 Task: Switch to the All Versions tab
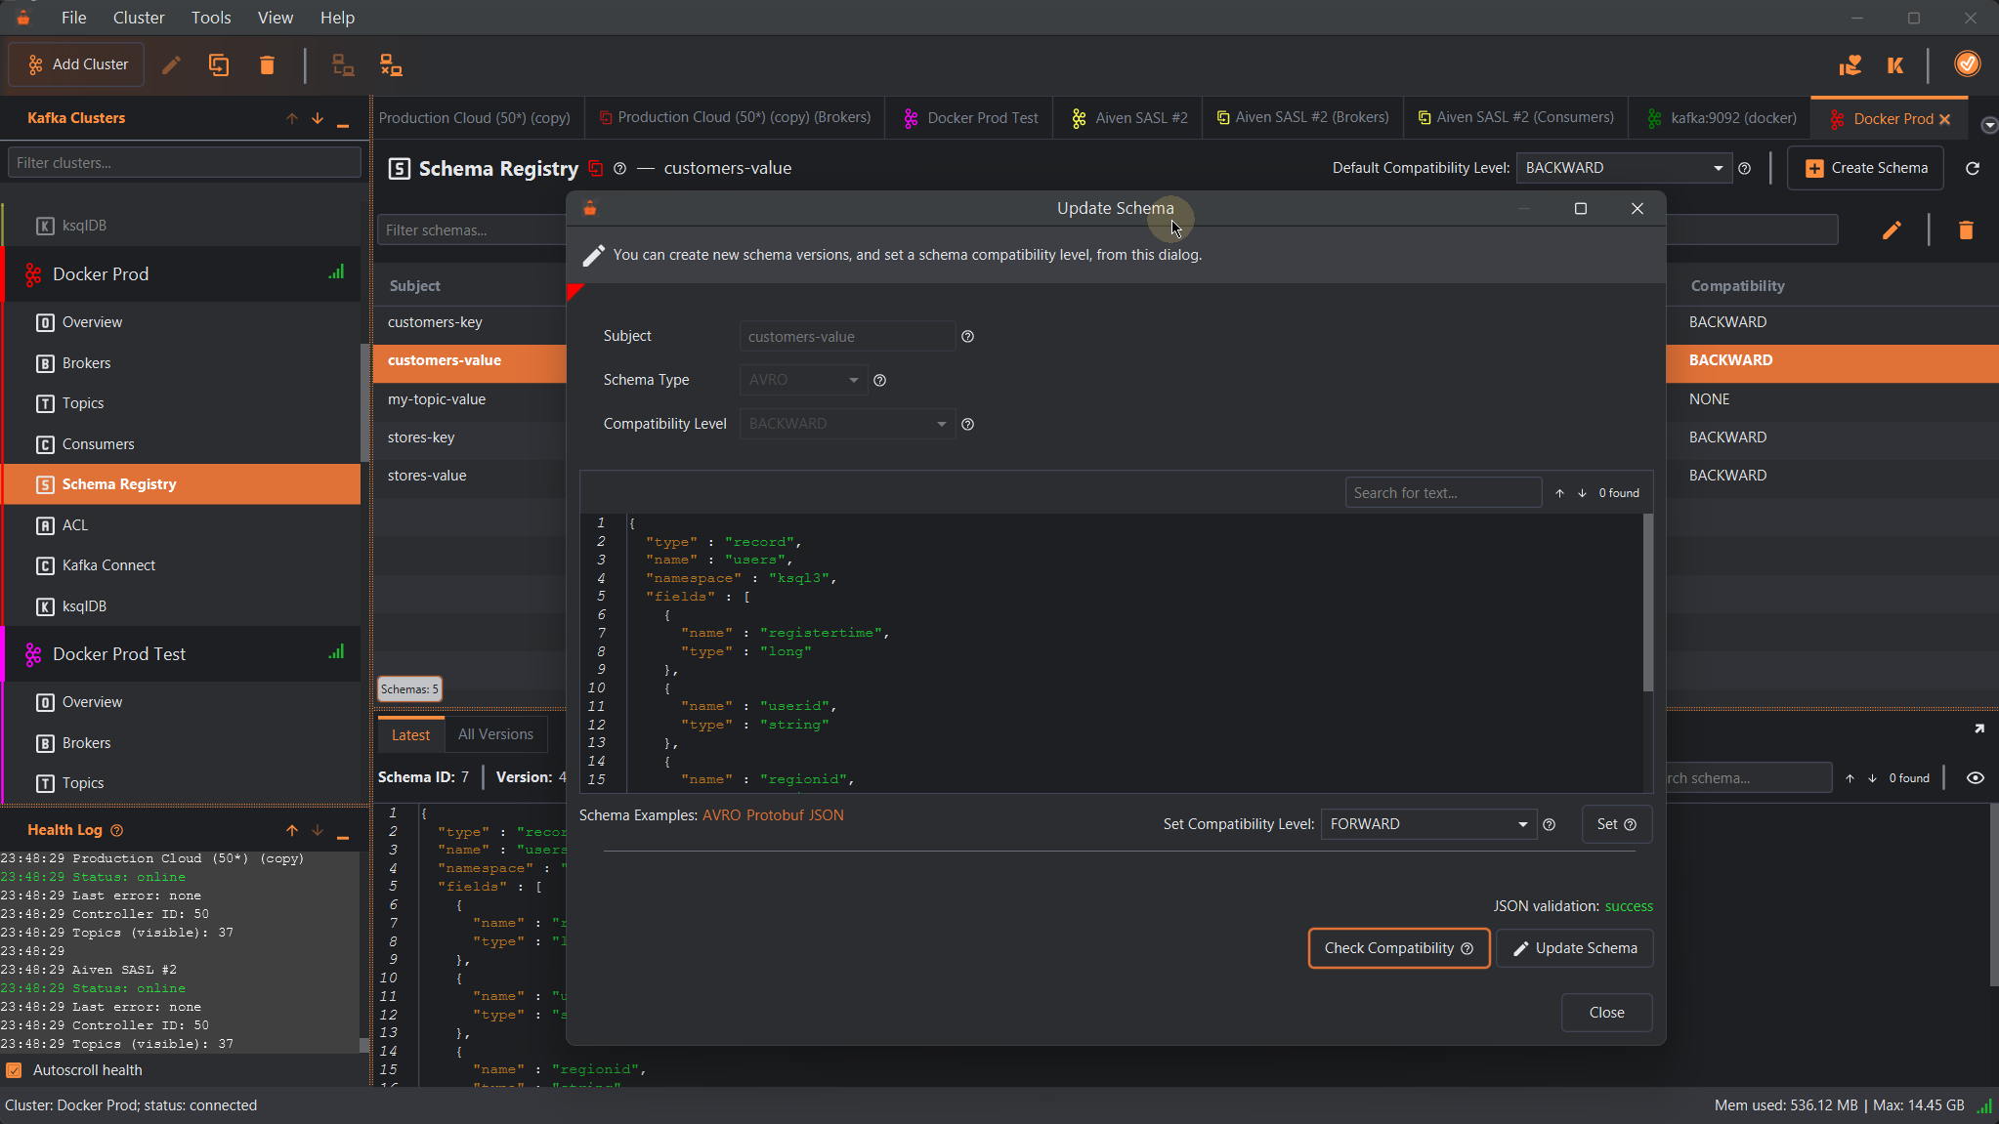point(495,734)
